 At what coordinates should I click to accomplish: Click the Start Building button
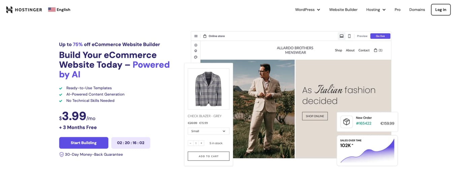pos(84,143)
